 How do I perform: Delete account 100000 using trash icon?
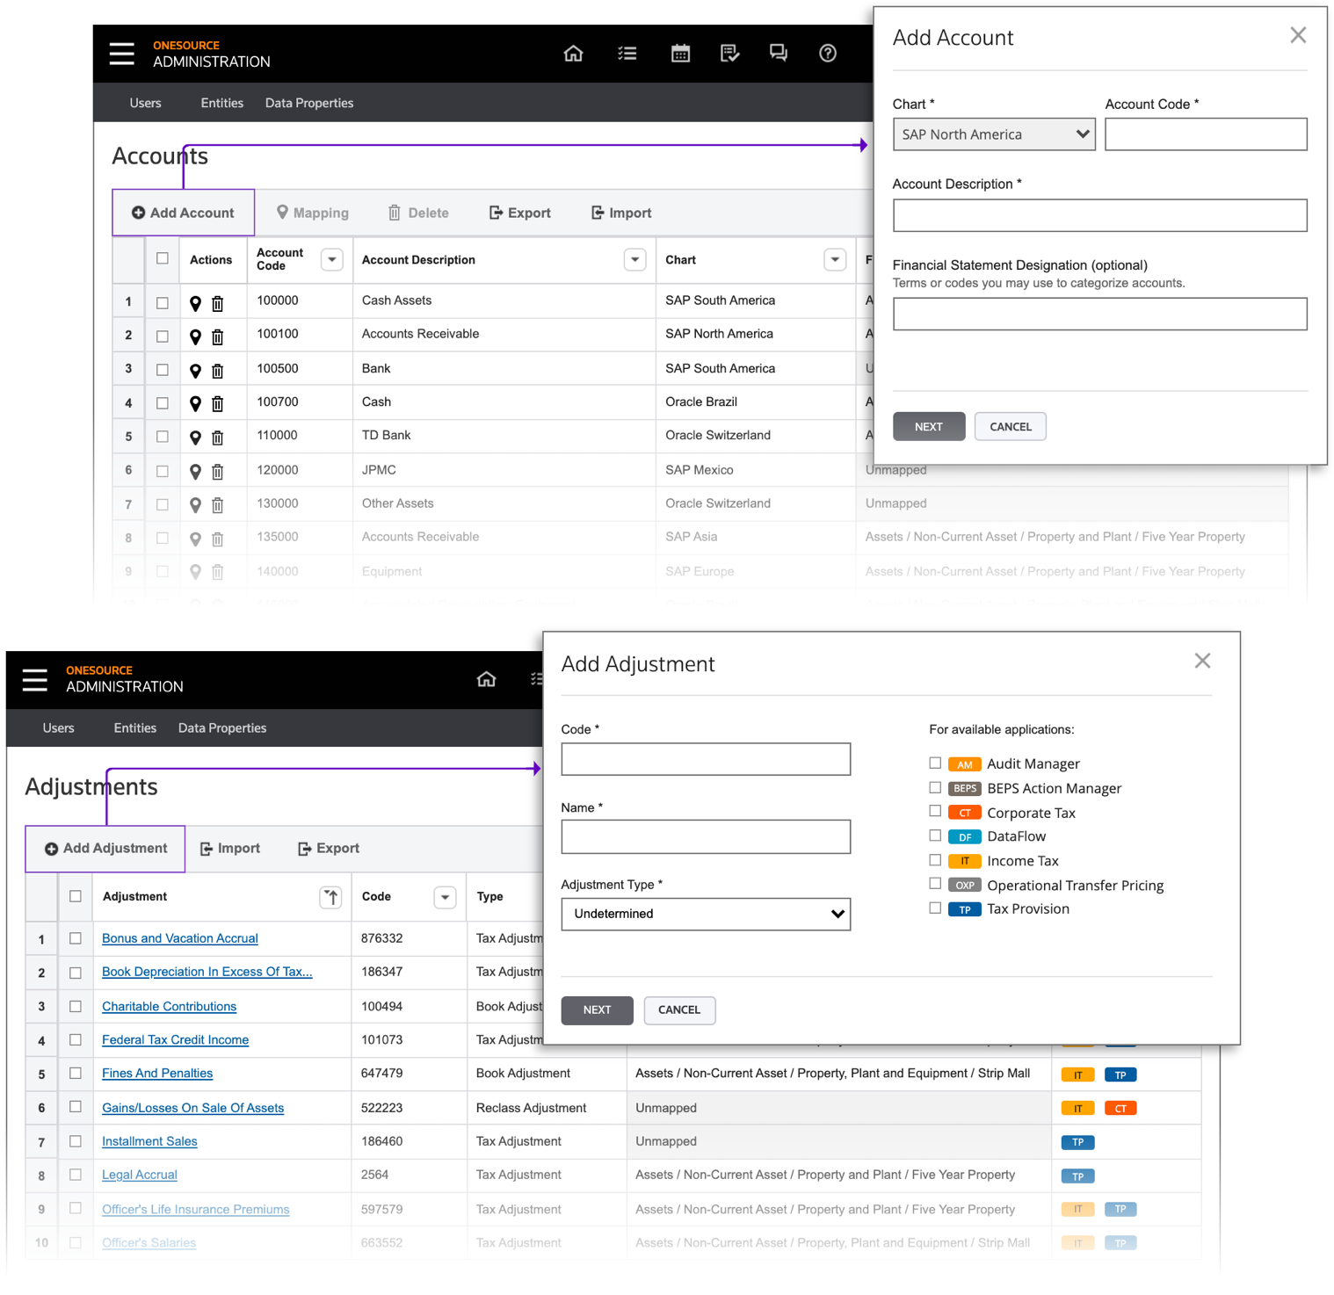pyautogui.click(x=218, y=303)
